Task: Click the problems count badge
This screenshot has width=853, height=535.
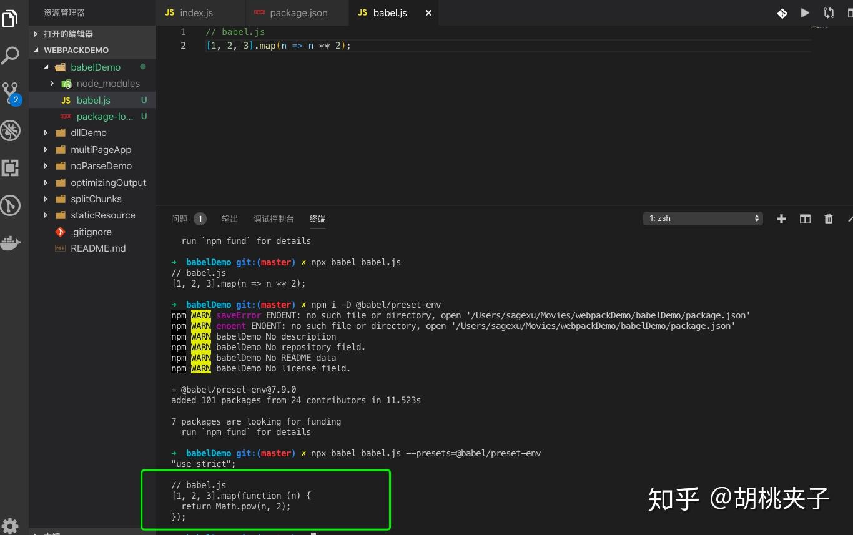Action: [x=200, y=218]
